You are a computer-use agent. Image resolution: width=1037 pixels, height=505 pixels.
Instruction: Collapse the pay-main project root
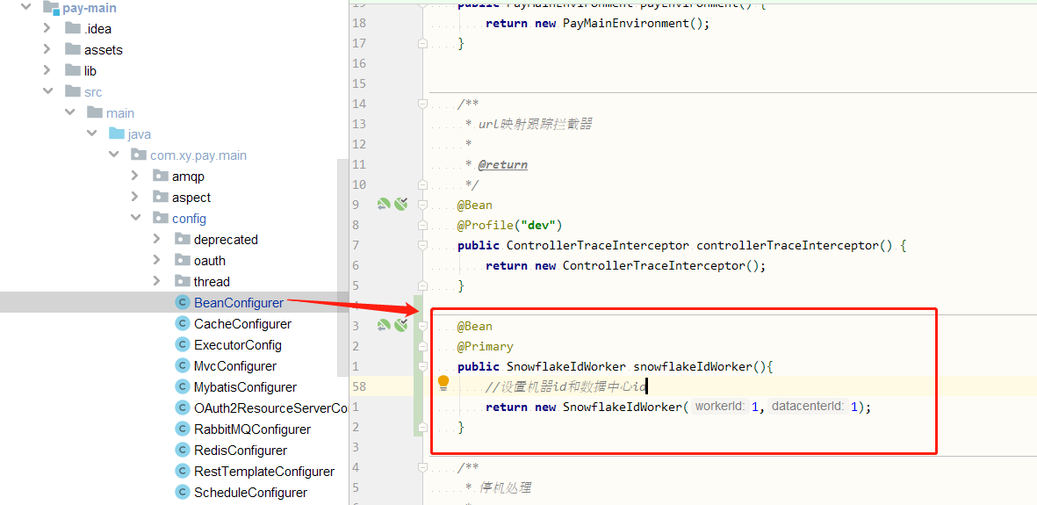tap(25, 8)
